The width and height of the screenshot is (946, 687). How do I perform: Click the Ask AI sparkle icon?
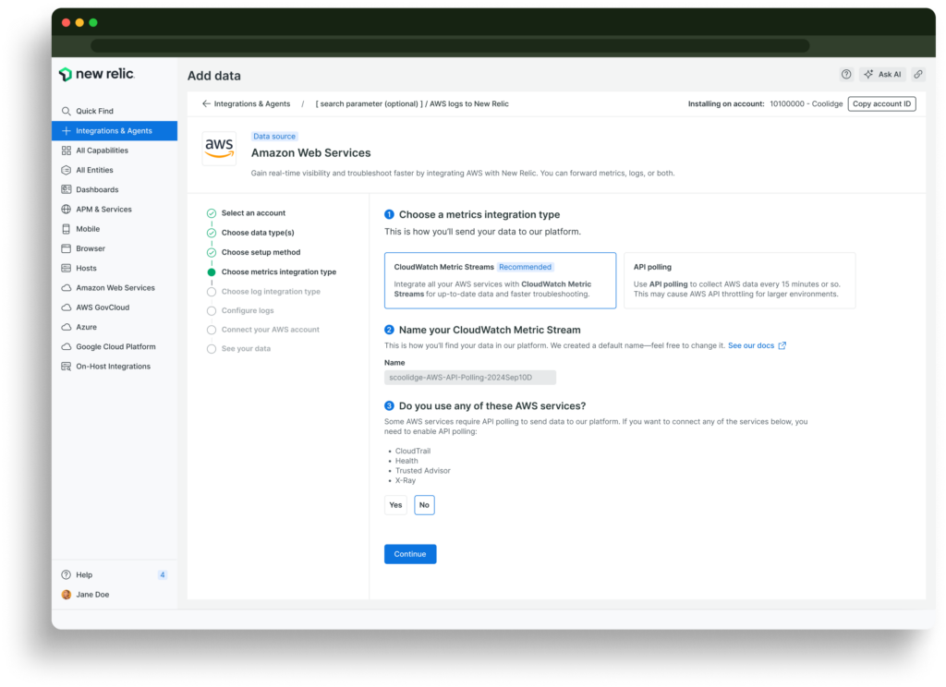pyautogui.click(x=868, y=74)
